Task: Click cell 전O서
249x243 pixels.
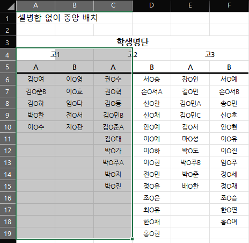Action: click(x=74, y=115)
